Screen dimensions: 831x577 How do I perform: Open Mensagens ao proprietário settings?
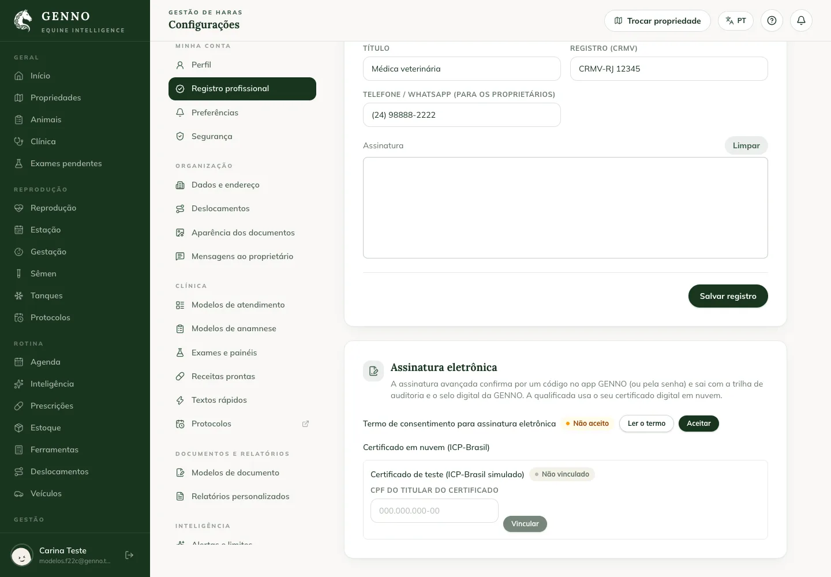tap(242, 256)
